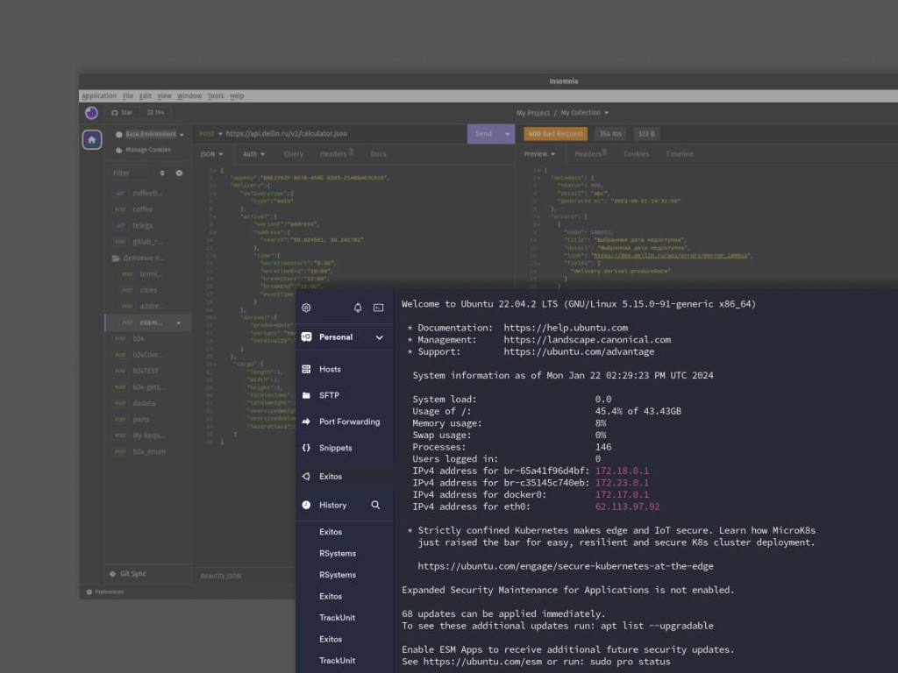Click the Insomnia home dashboard icon
The width and height of the screenshot is (898, 673).
click(x=92, y=139)
